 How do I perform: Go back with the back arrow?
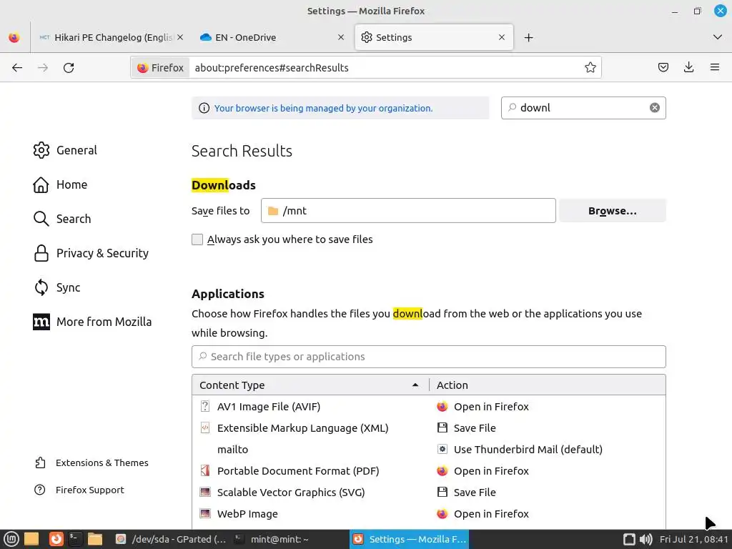(17, 68)
